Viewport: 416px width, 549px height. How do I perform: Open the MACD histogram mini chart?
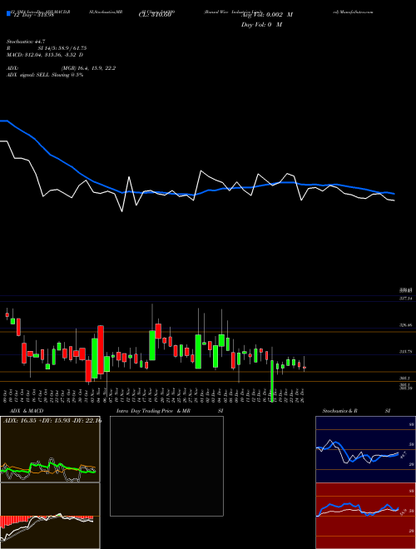coord(50,516)
